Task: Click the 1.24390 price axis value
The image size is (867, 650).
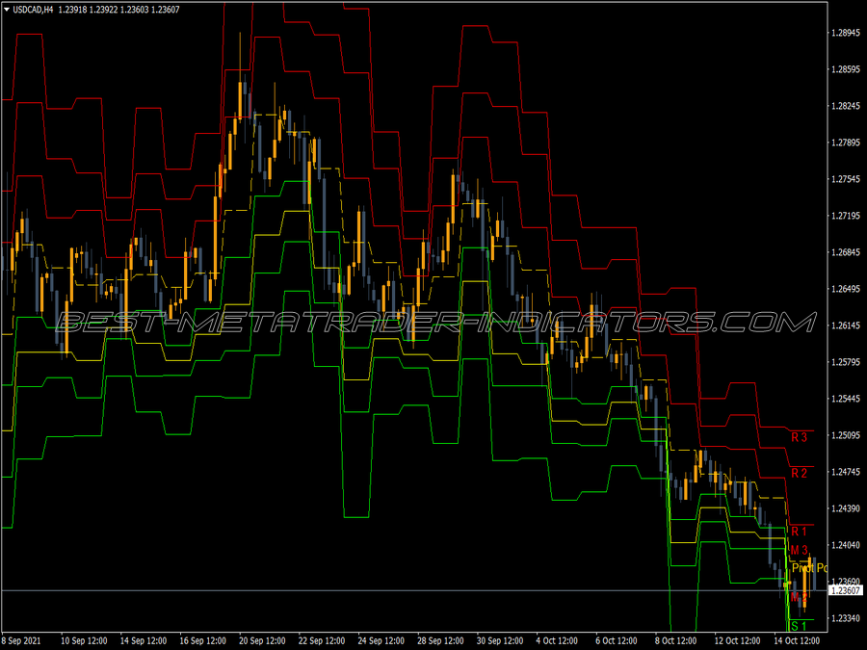Action: coord(846,508)
